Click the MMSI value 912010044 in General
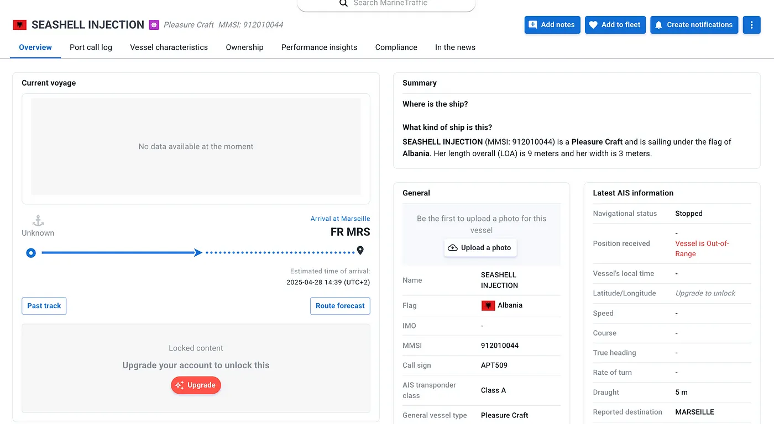 point(500,346)
